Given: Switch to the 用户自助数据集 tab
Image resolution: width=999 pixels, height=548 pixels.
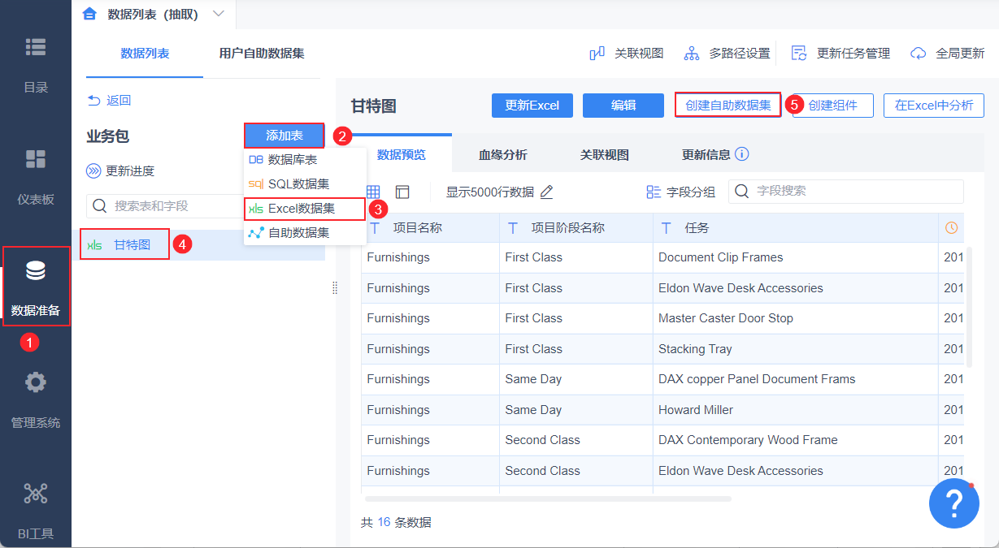Looking at the screenshot, I should tap(262, 54).
